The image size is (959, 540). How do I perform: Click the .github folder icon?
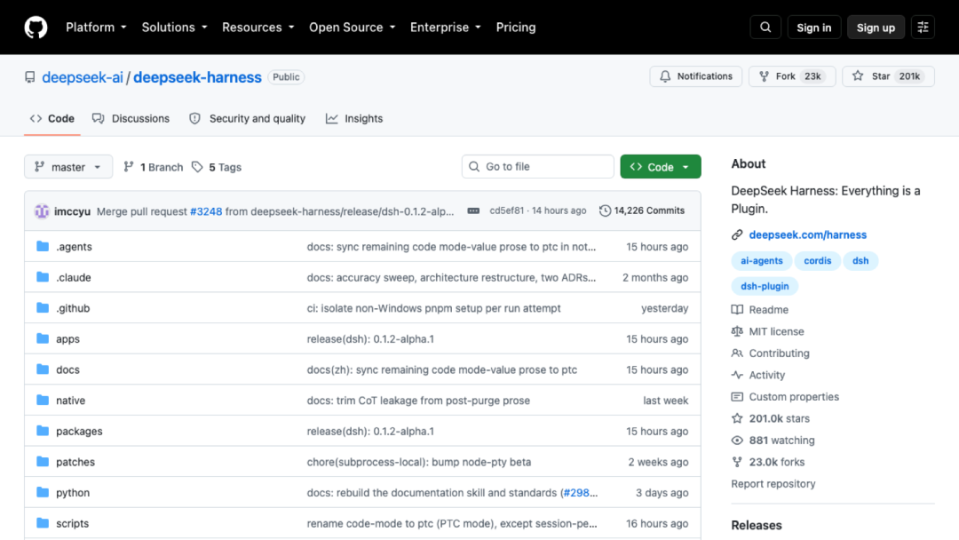[x=43, y=307]
